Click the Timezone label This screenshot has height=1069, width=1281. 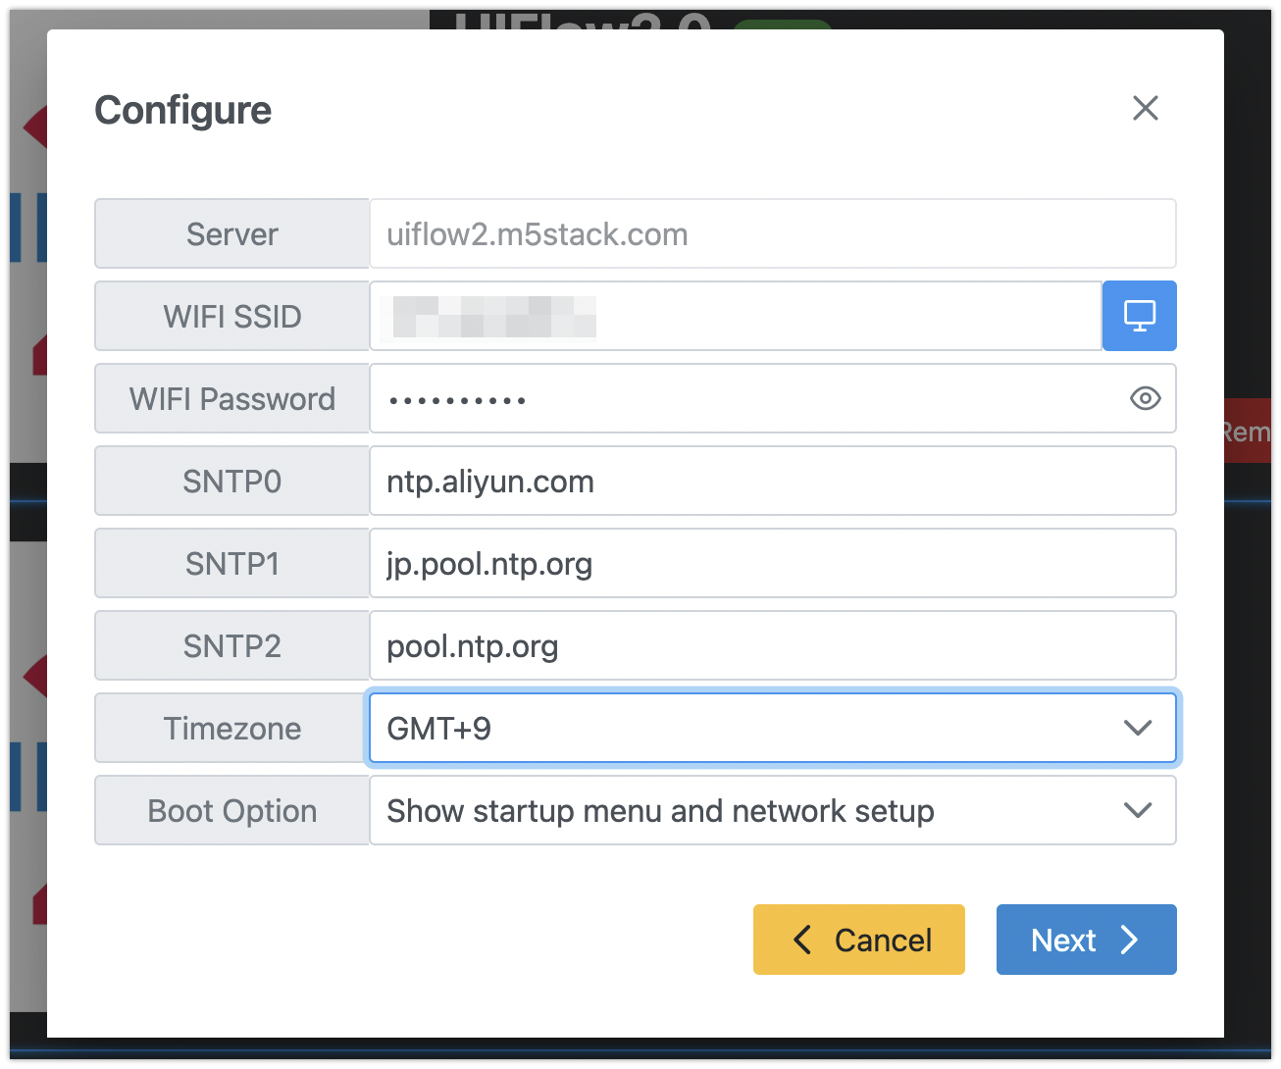coord(232,728)
